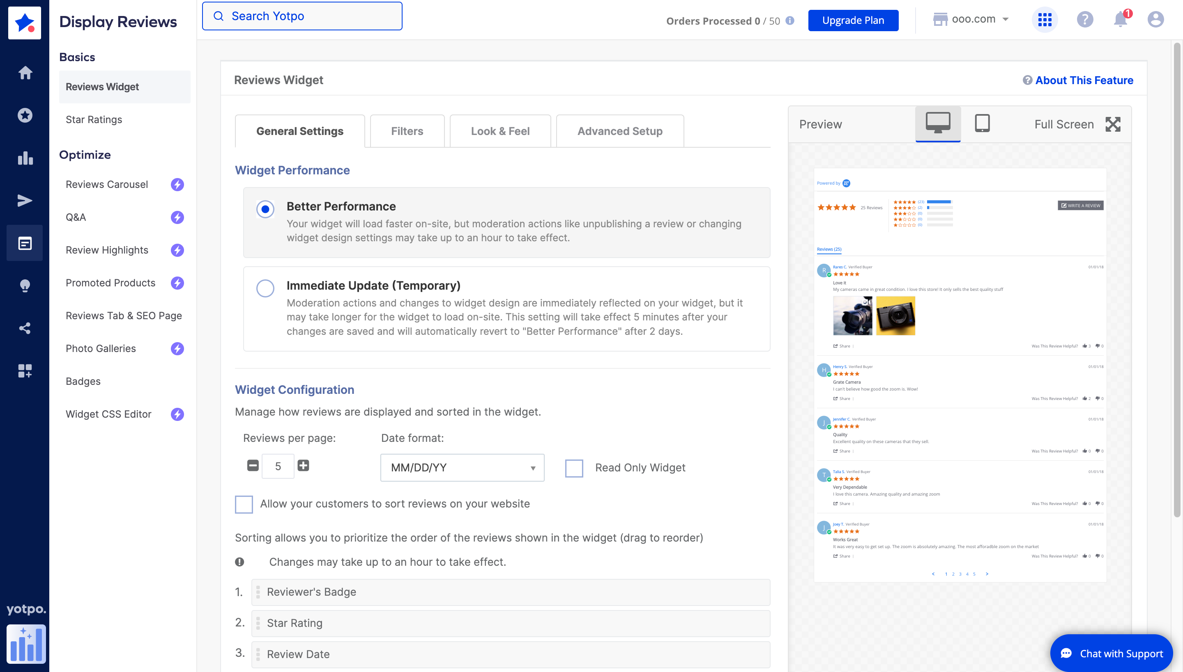
Task: Open Promoted Products menu item
Action: pyautogui.click(x=110, y=283)
